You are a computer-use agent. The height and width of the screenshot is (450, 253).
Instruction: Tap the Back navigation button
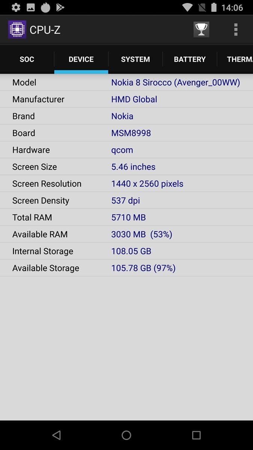pyautogui.click(x=57, y=435)
